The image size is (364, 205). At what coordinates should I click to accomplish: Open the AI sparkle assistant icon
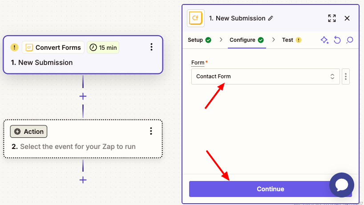(x=325, y=40)
